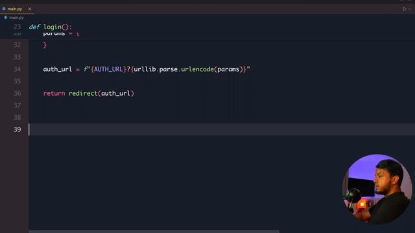Click the horizontal scrollbar at editor bottom

[154, 232]
